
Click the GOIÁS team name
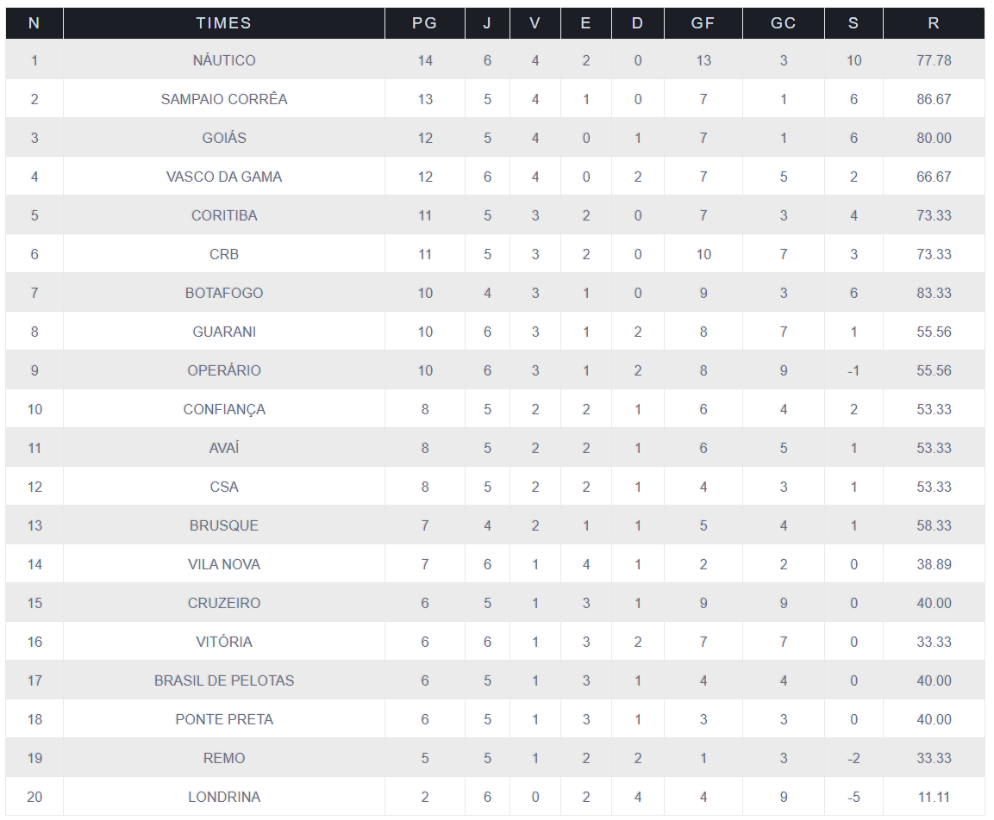click(x=224, y=138)
